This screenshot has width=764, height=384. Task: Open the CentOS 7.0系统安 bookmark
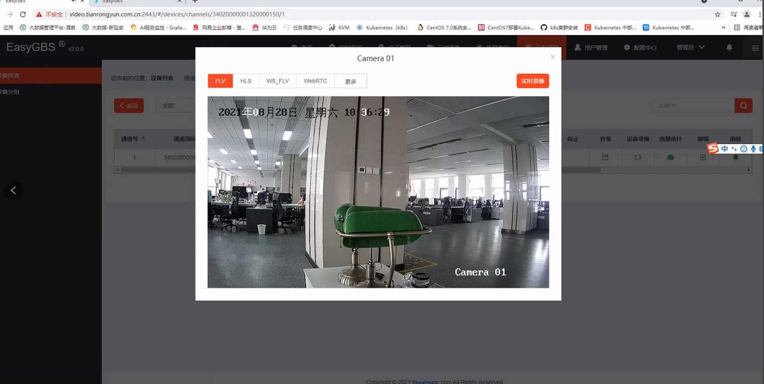[x=444, y=28]
